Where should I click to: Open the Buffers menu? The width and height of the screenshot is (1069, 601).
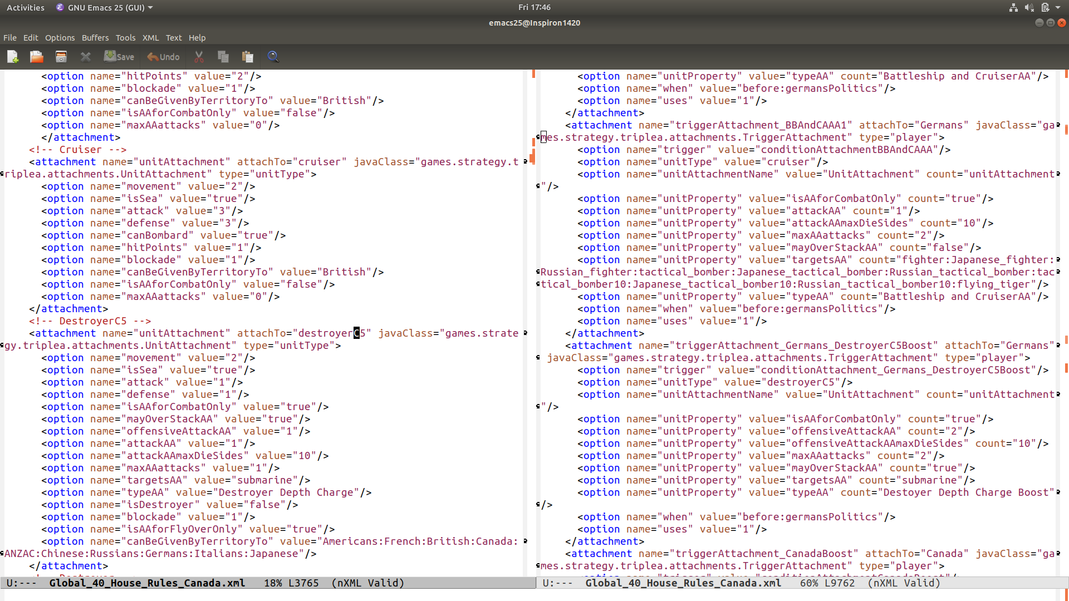pyautogui.click(x=95, y=38)
